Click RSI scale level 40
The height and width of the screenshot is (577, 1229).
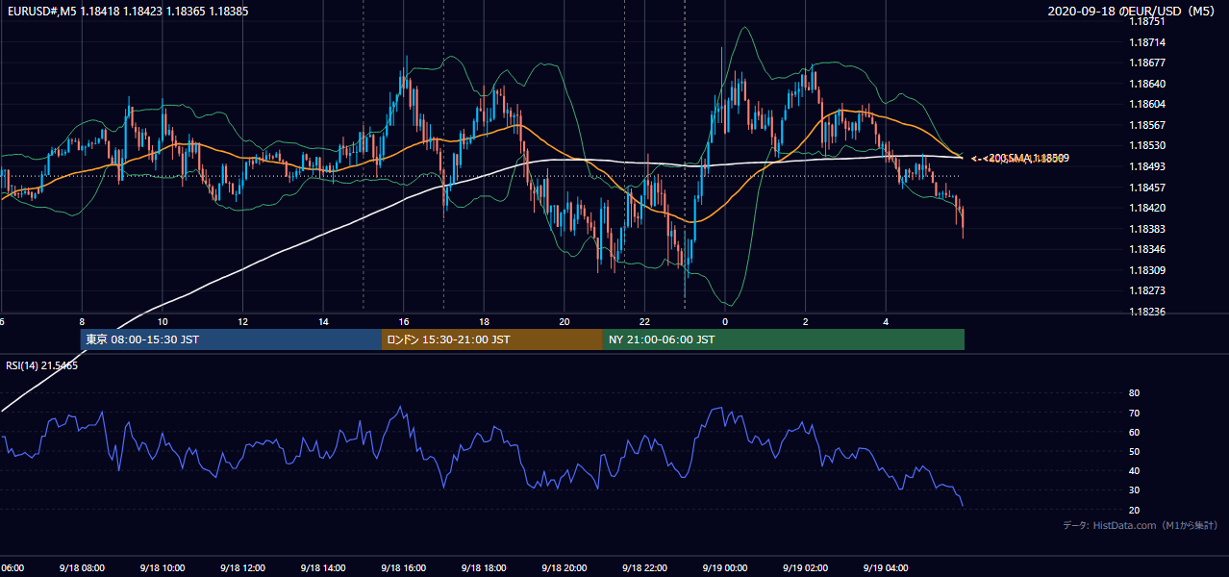1134,470
